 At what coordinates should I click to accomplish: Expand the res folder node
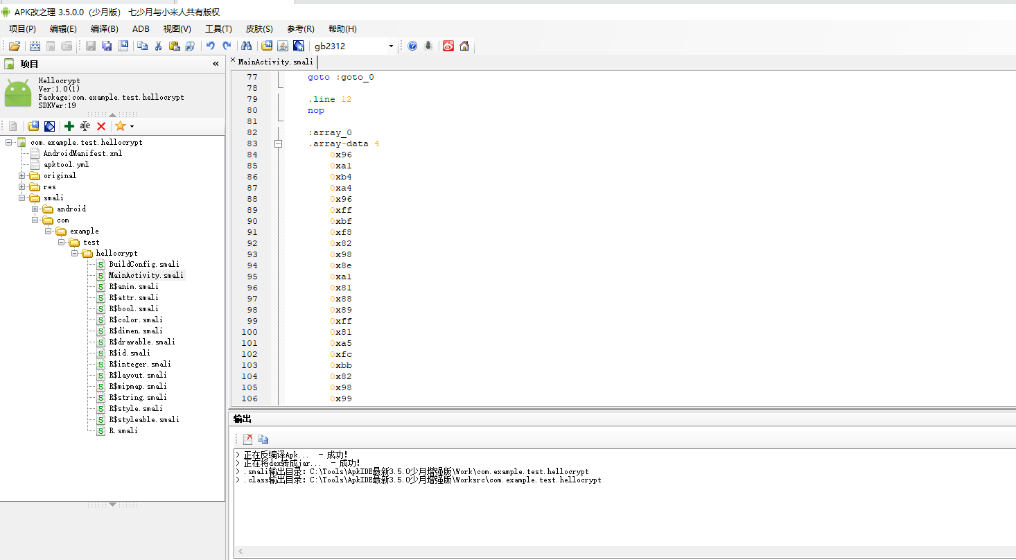coord(22,186)
